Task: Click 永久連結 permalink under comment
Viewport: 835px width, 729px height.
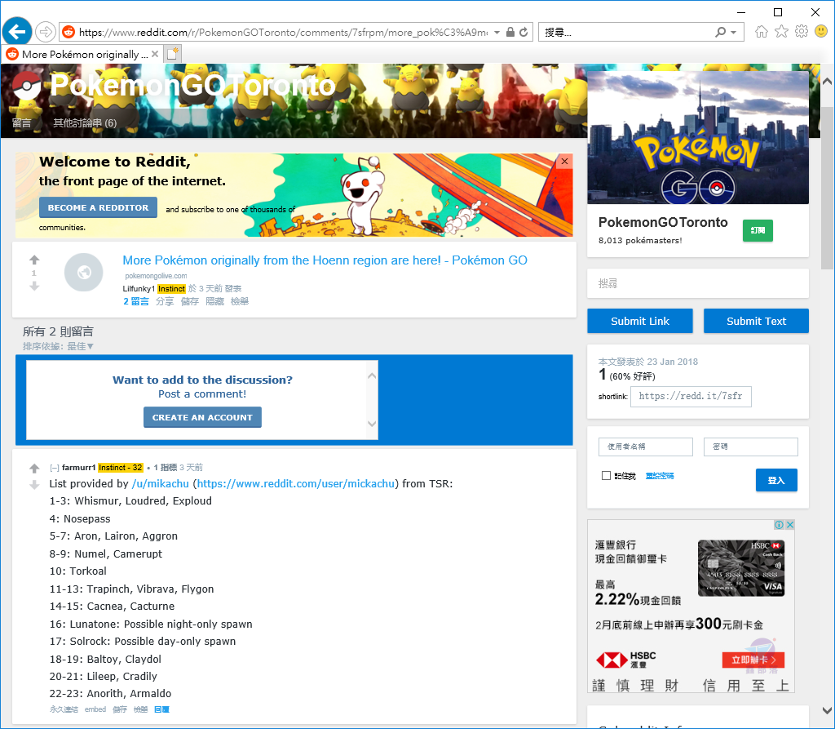Action: click(64, 709)
